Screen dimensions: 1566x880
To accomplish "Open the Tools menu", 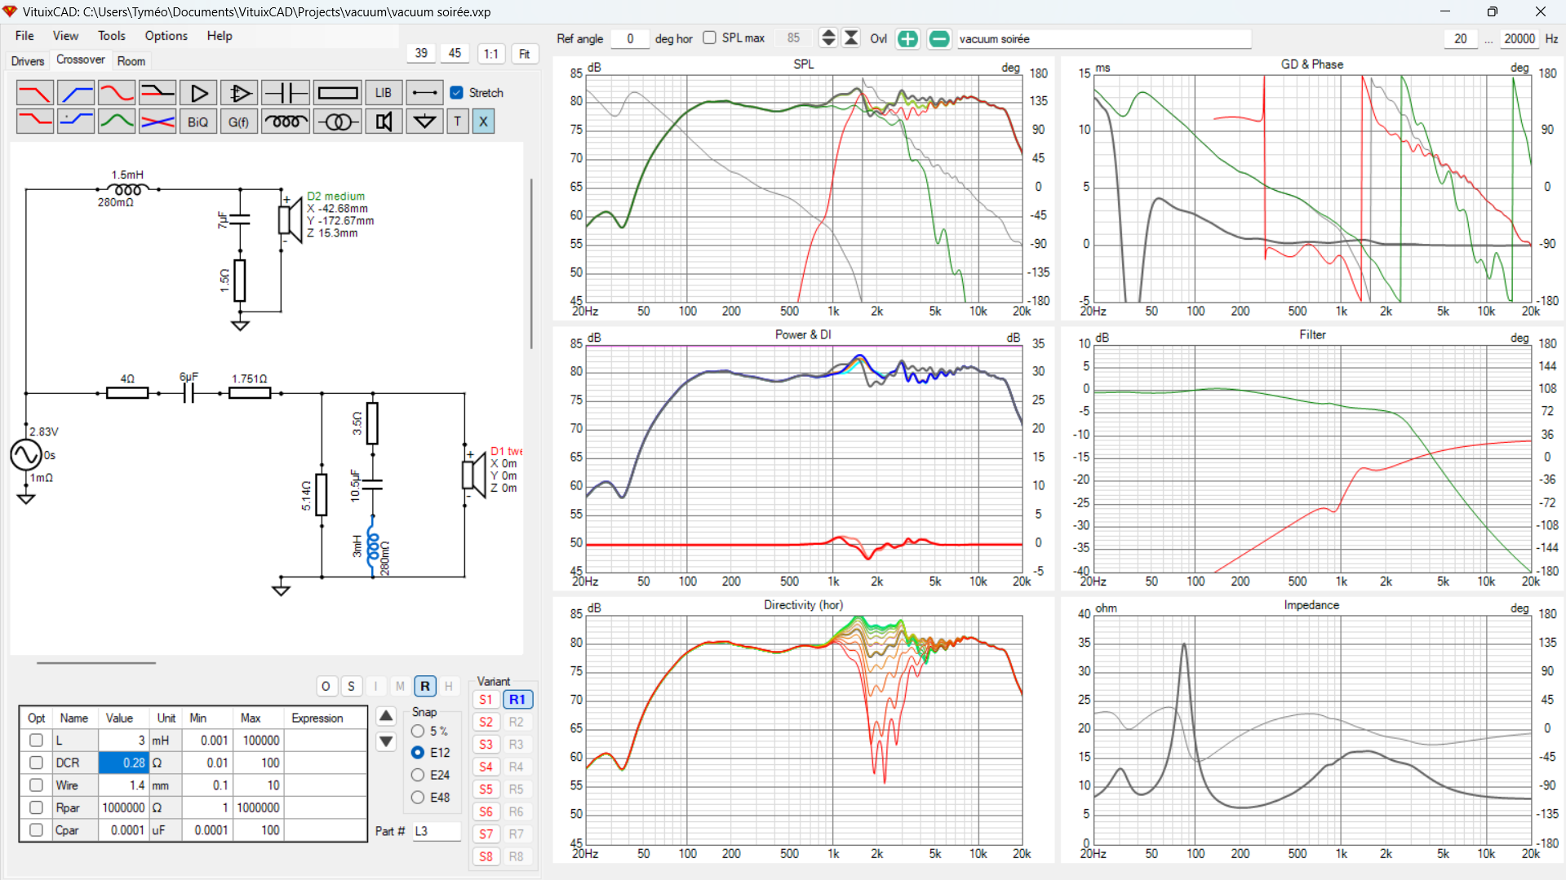I will pyautogui.click(x=112, y=36).
